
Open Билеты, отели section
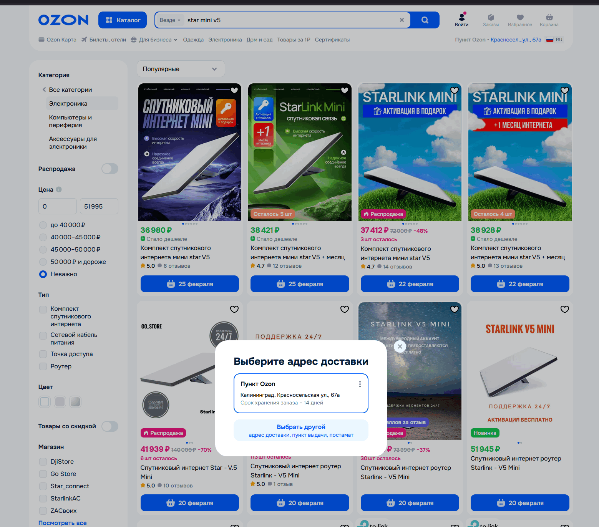pyautogui.click(x=104, y=40)
